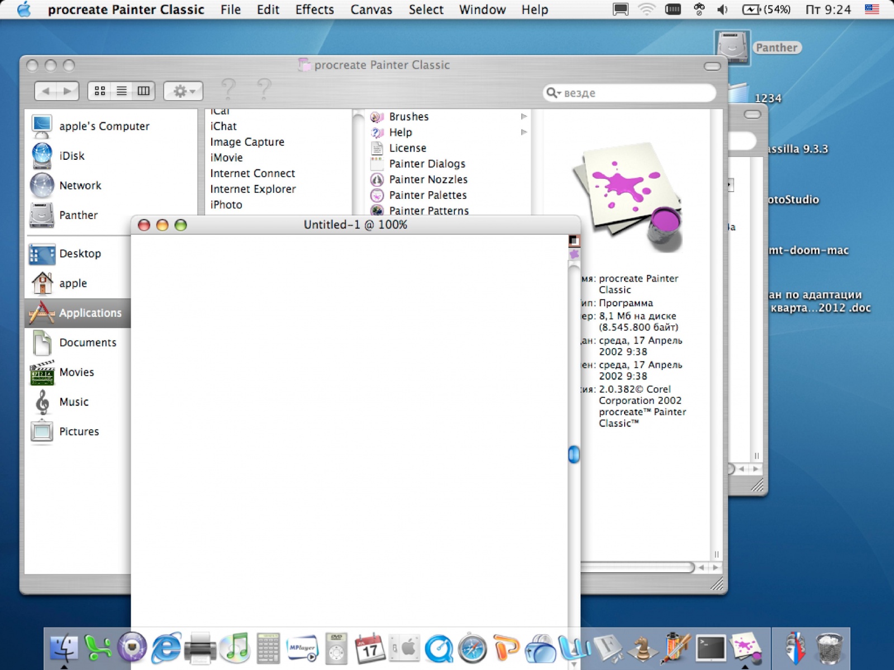The image size is (894, 670).
Task: Select iPhoto in the applications column
Action: pyautogui.click(x=226, y=205)
